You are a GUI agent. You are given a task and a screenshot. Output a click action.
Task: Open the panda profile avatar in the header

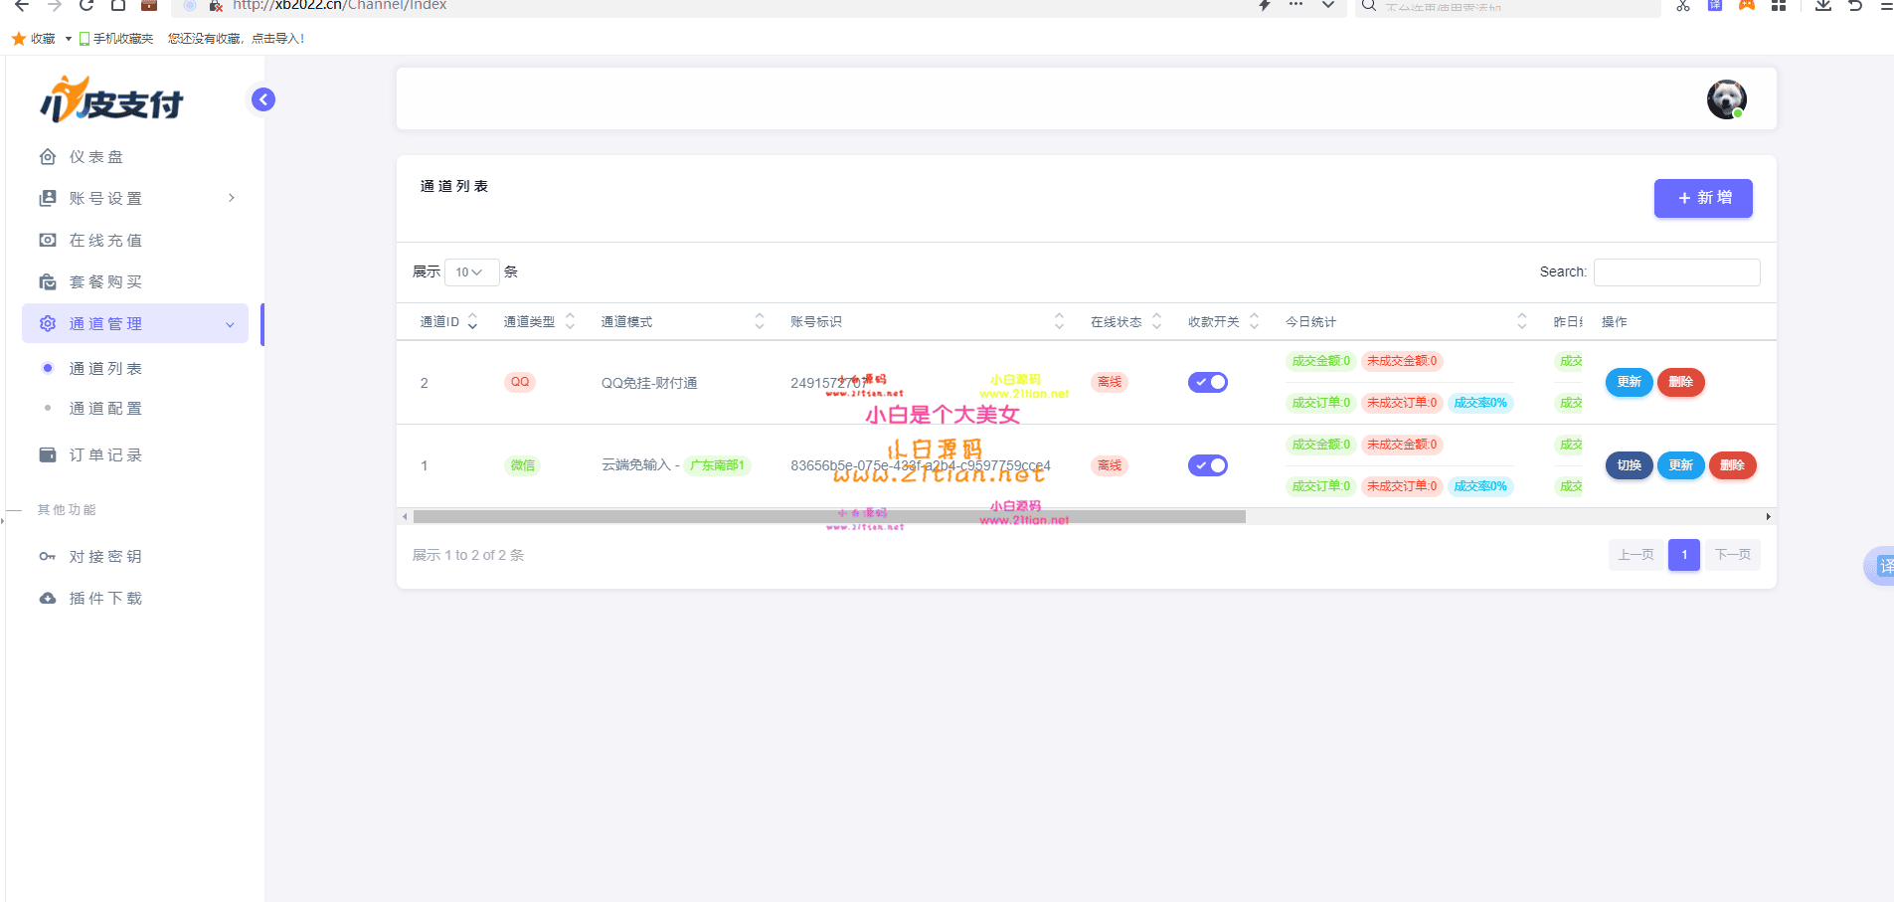(1725, 99)
